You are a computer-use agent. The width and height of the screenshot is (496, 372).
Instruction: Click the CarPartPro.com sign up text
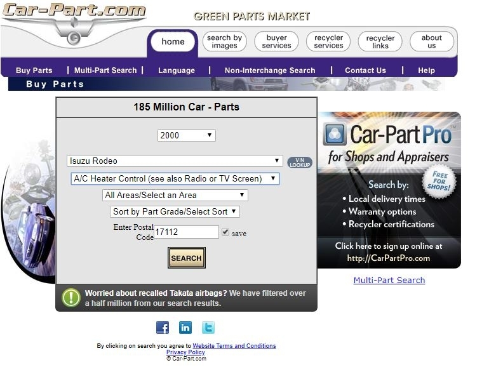[x=389, y=252]
